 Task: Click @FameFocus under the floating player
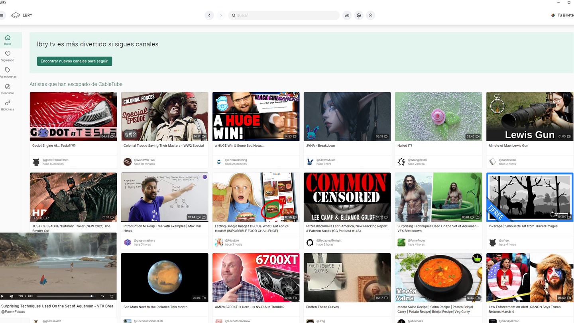click(x=13, y=312)
